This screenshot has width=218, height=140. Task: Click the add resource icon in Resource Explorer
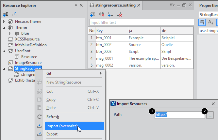6,14
